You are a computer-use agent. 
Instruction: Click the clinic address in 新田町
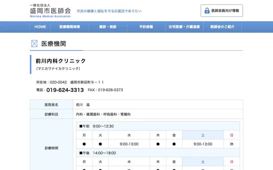87,82
